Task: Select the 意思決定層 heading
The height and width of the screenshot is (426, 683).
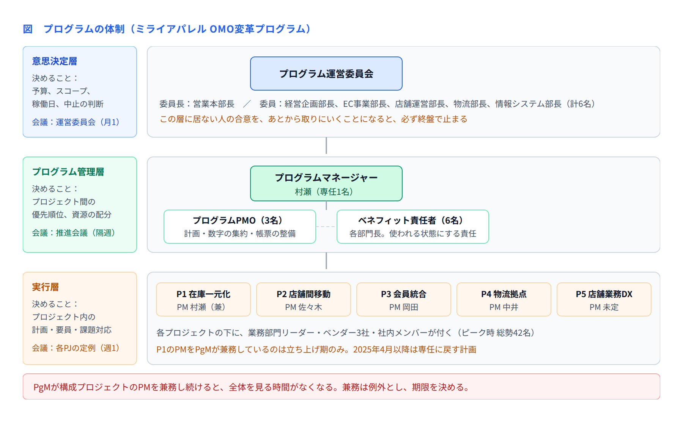Action: tap(55, 61)
